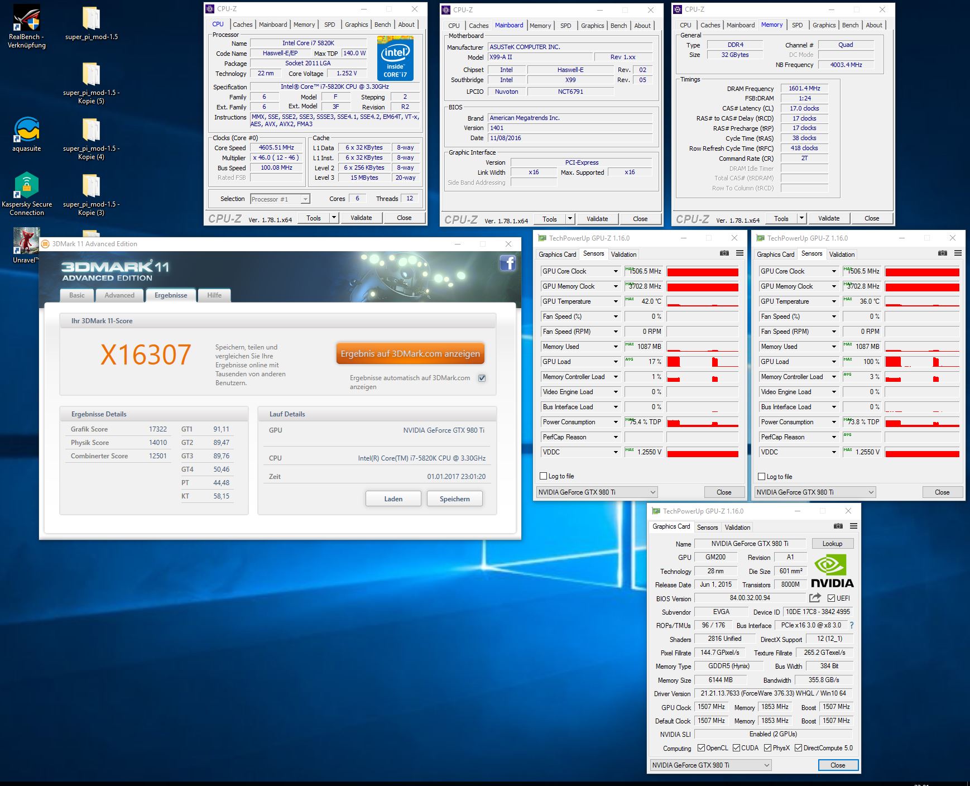The width and height of the screenshot is (970, 786).
Task: Open the aquasuite desktop icon
Action: pyautogui.click(x=27, y=135)
